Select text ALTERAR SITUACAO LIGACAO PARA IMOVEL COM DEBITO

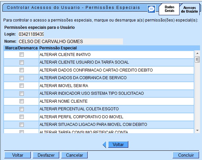point(94,124)
